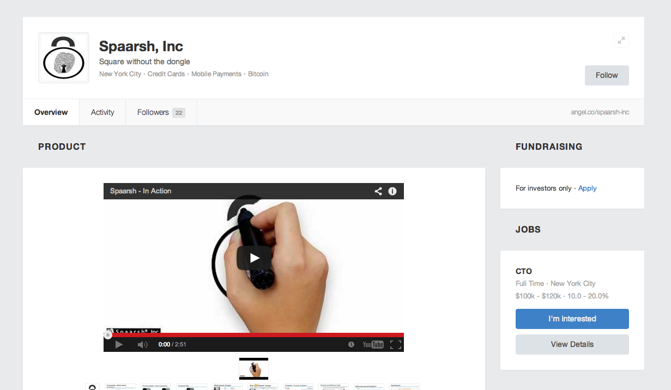Switch to the Activity tab

(102, 112)
